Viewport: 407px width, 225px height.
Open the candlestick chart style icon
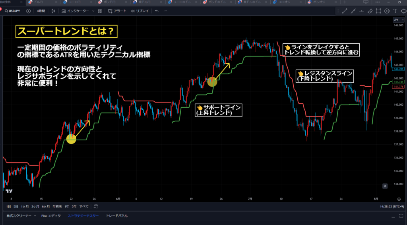[53, 11]
